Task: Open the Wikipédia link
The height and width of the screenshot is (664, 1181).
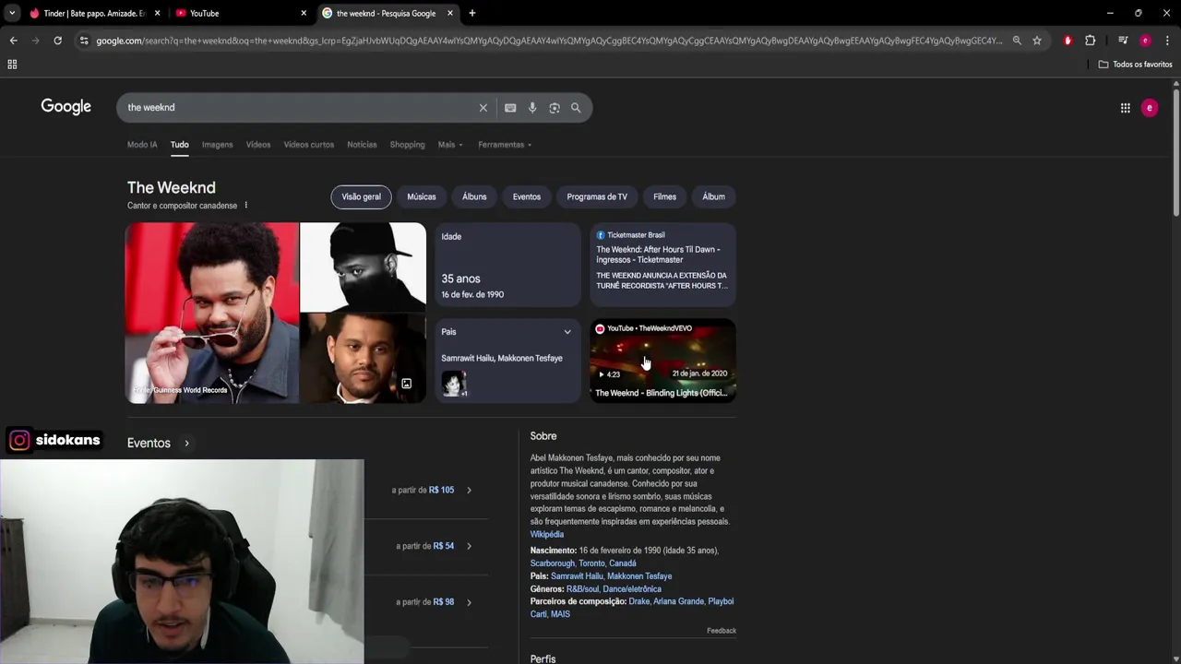Action: tap(547, 534)
